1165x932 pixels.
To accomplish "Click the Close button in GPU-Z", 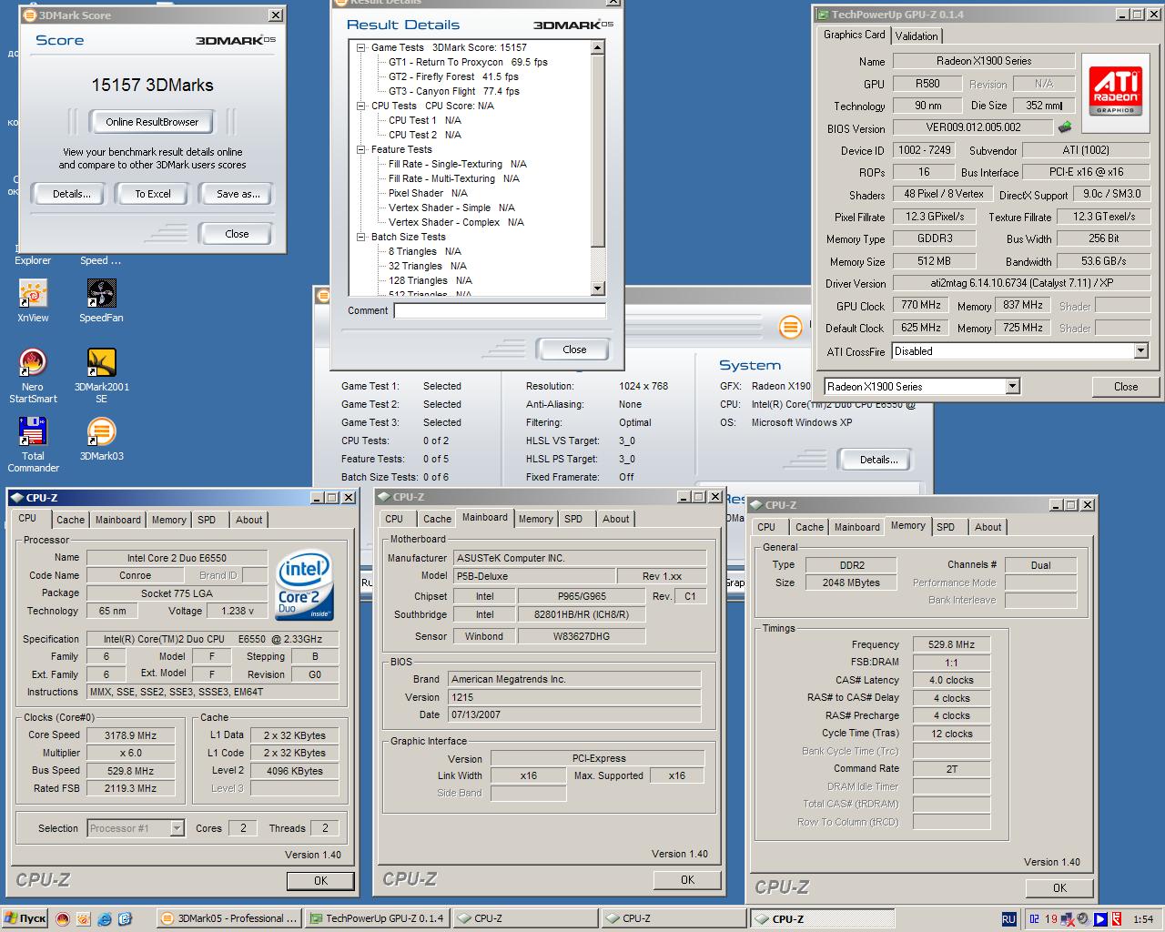I will pyautogui.click(x=1126, y=387).
